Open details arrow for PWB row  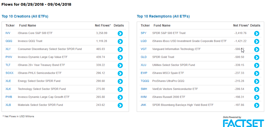pos(120,97)
